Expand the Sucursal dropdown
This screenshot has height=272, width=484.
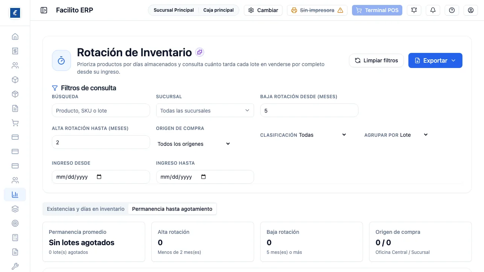pyautogui.click(x=205, y=111)
